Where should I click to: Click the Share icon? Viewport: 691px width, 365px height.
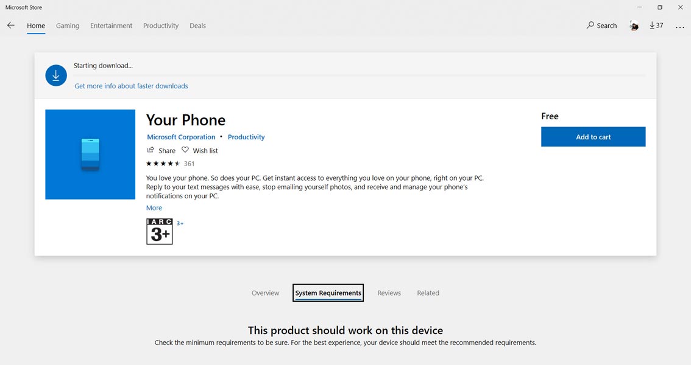(151, 150)
